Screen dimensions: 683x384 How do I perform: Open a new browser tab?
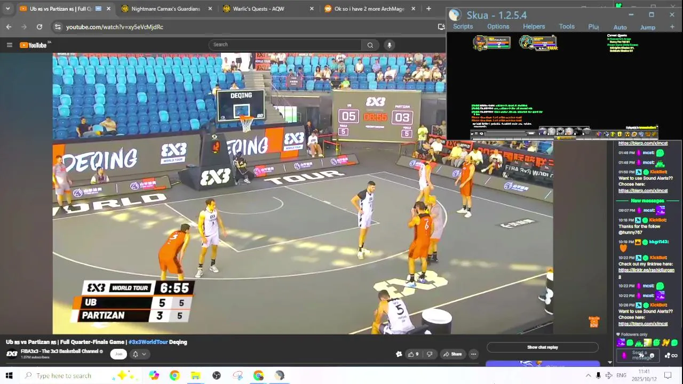tap(428, 9)
